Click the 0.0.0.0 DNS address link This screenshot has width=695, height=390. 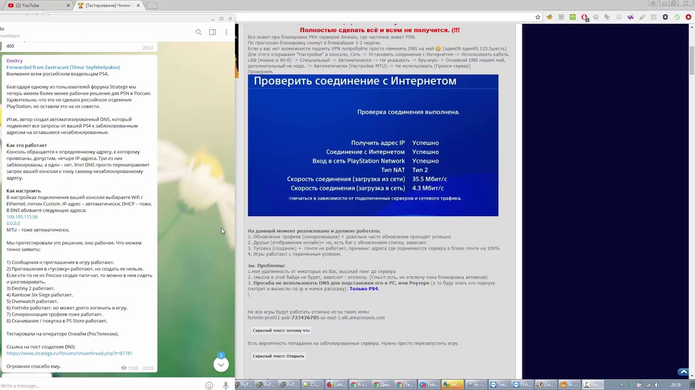click(x=13, y=223)
